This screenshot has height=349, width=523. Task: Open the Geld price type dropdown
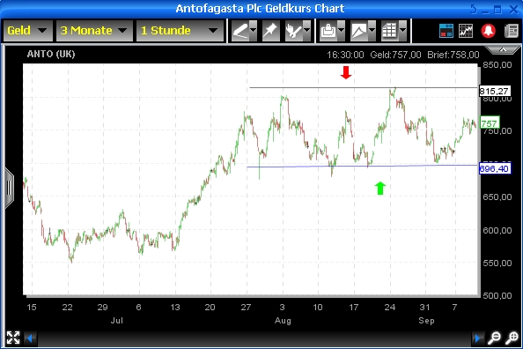pos(27,31)
